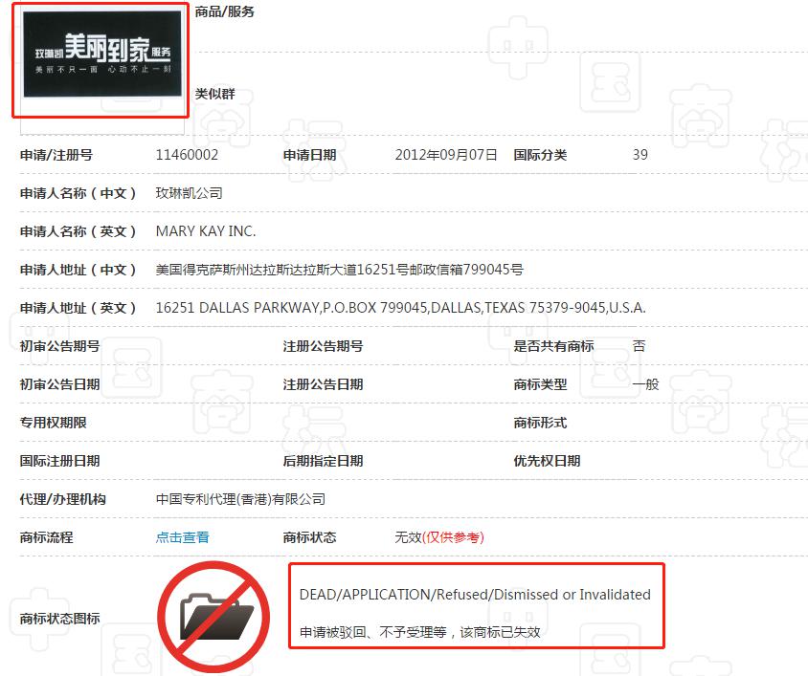Click the 商标状态图标 label
Viewport: 808px width, 676px height.
59,619
